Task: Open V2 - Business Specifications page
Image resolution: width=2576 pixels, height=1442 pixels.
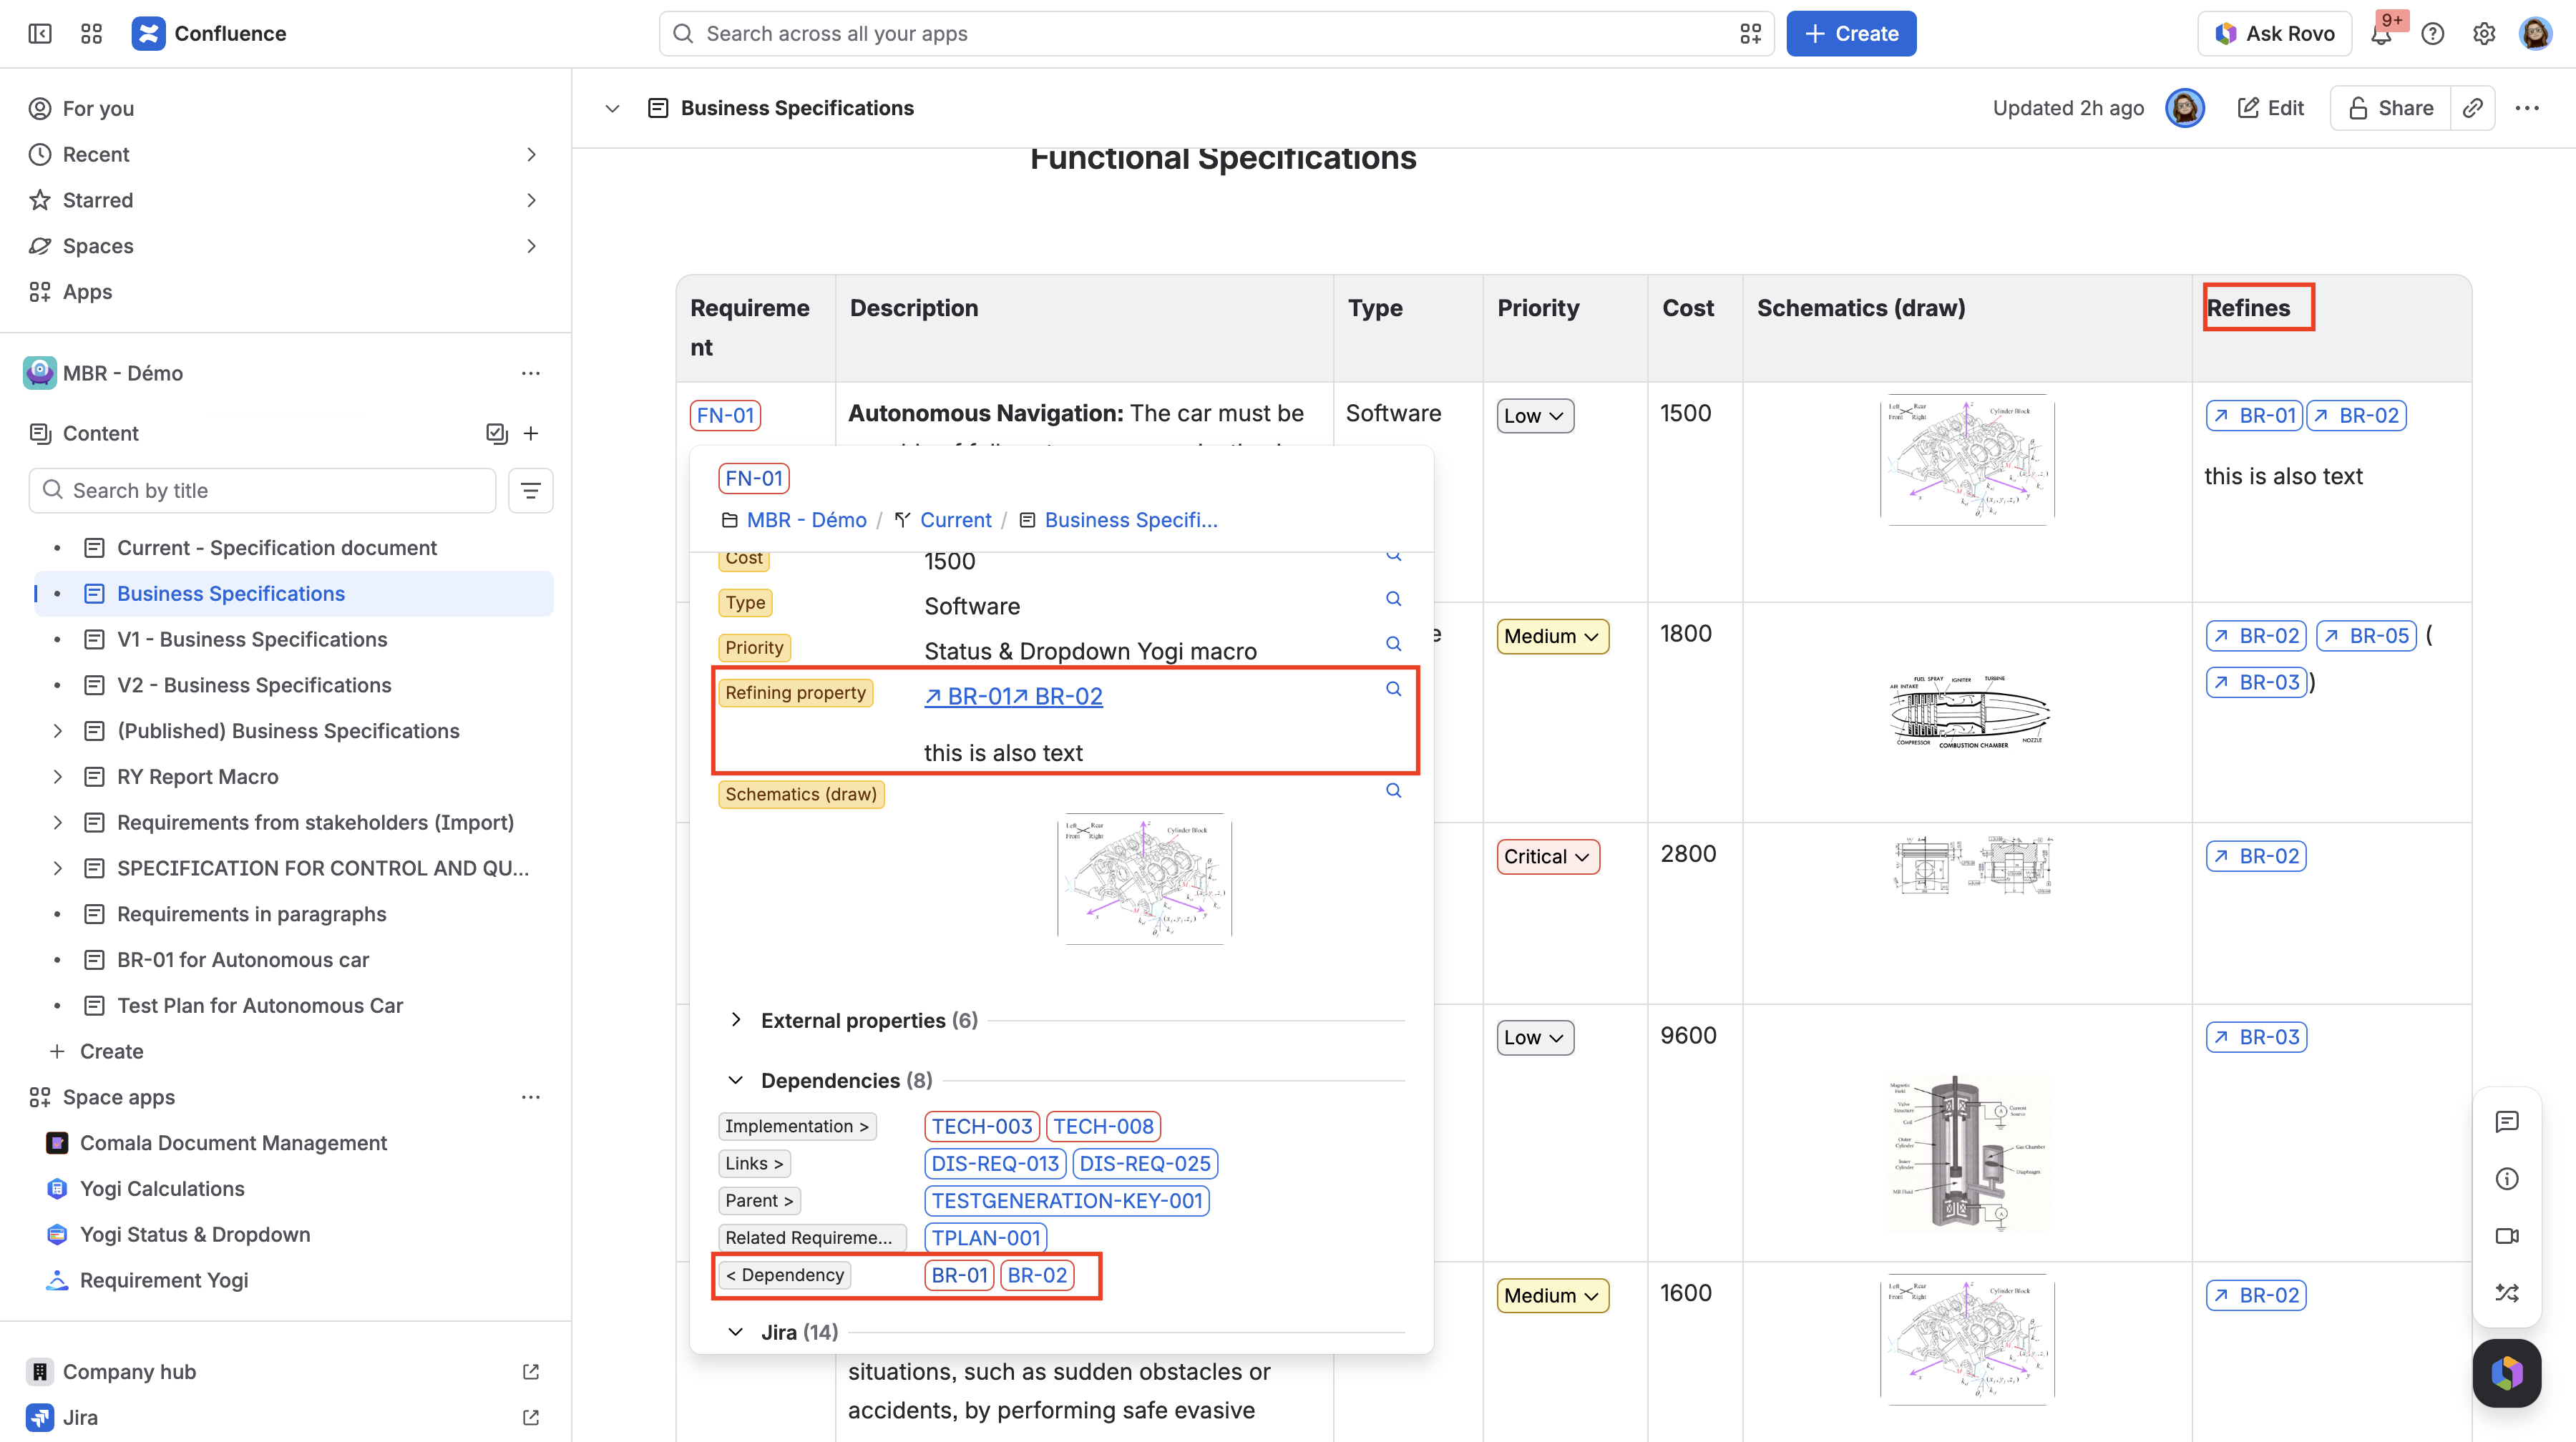Action: (x=254, y=685)
